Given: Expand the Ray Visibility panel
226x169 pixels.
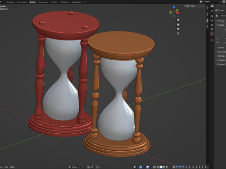Looking at the screenshot, I should pyautogui.click(x=220, y=52).
